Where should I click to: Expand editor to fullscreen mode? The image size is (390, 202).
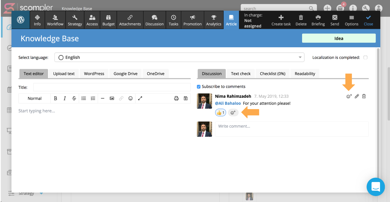[x=140, y=99]
